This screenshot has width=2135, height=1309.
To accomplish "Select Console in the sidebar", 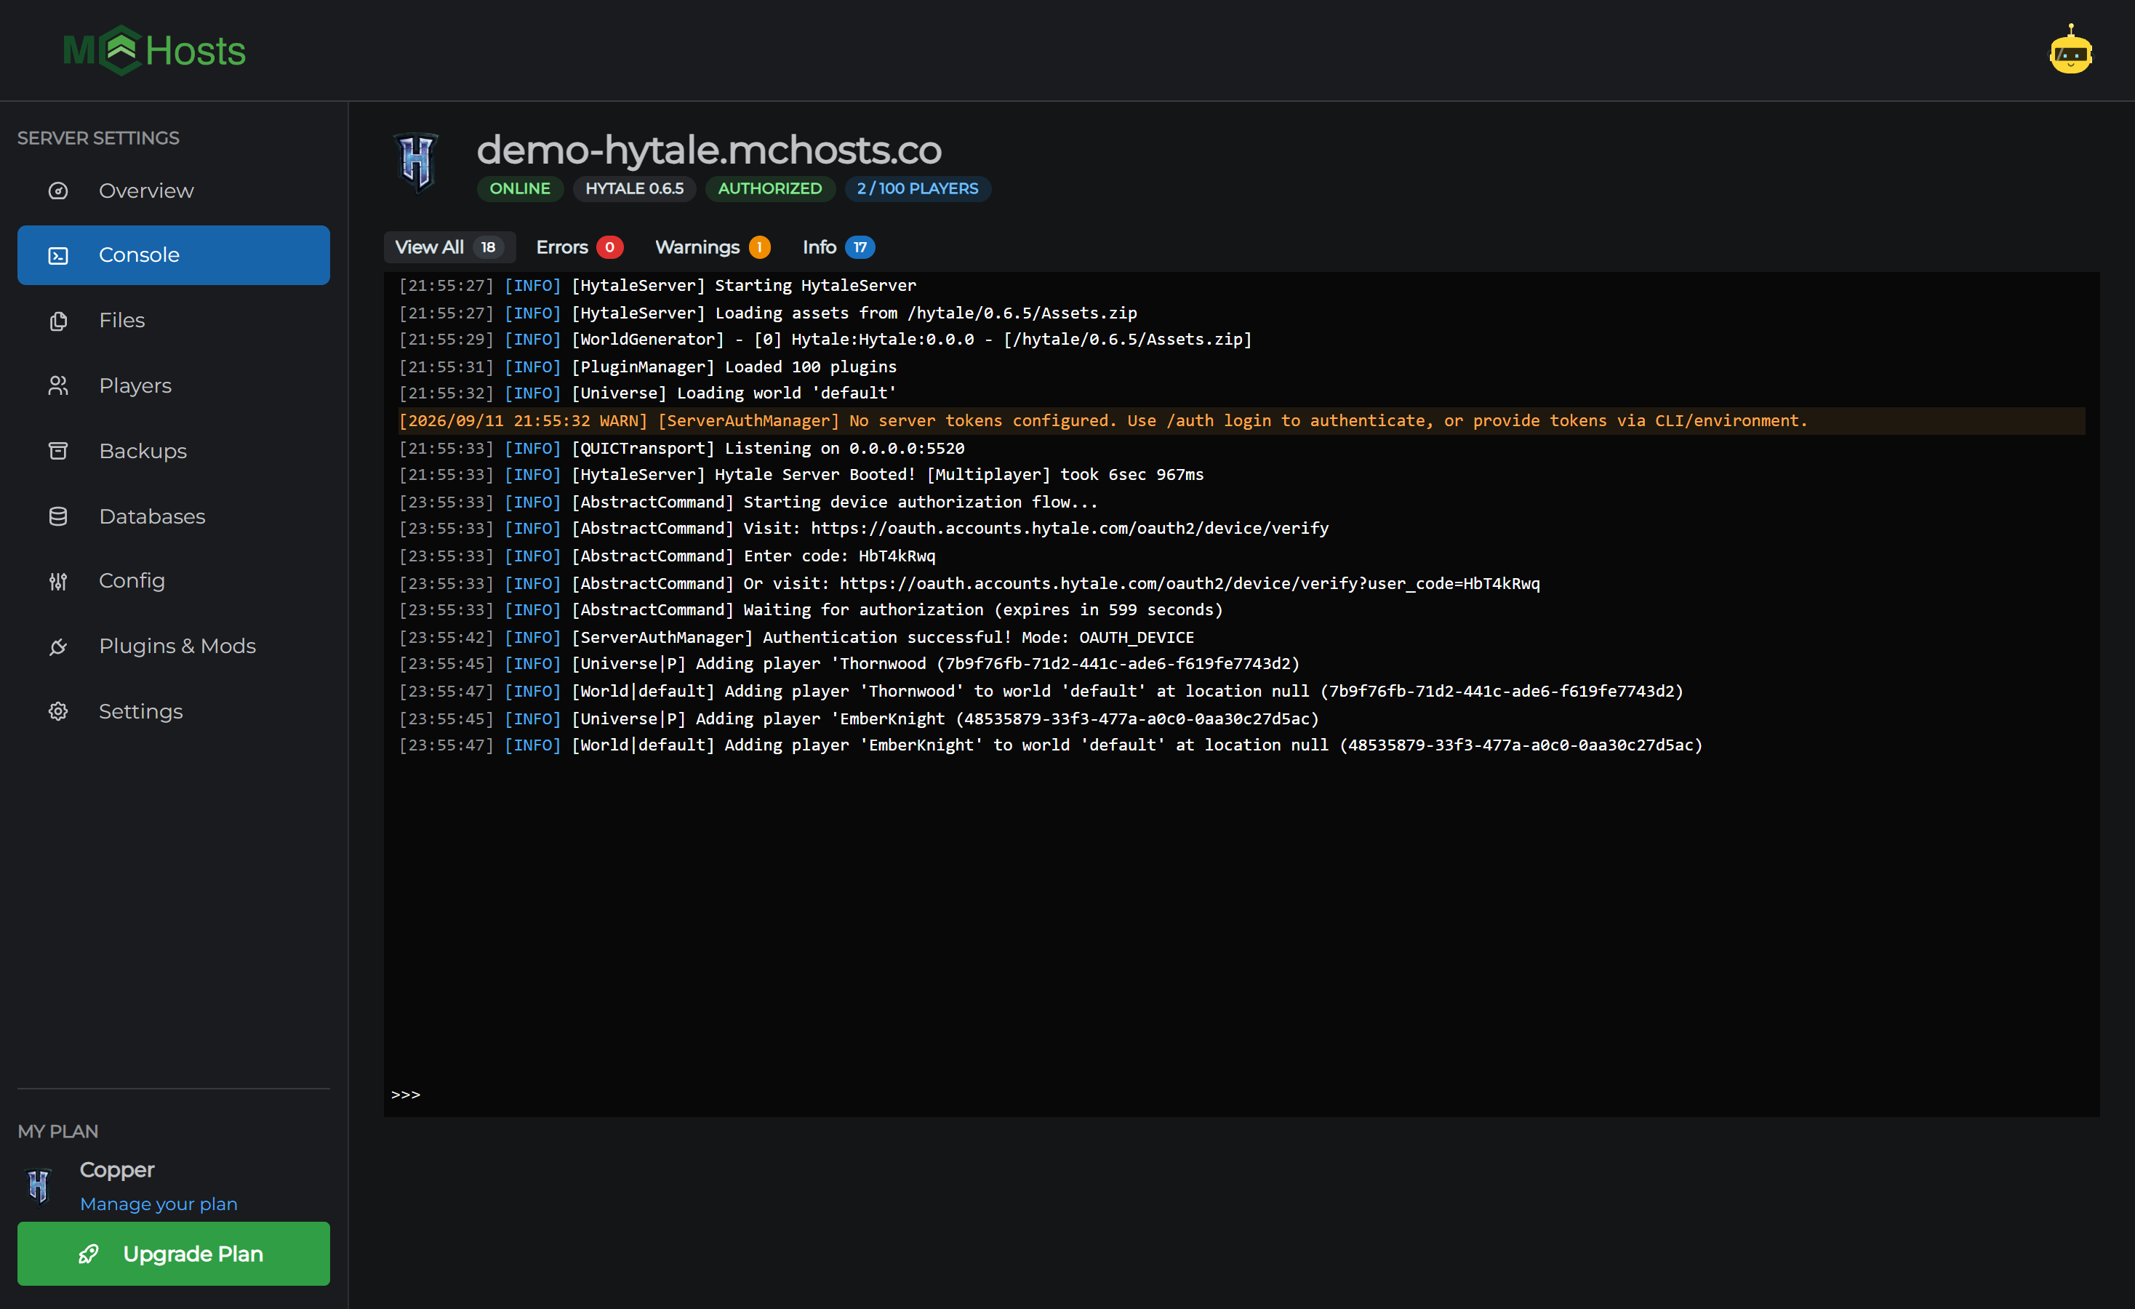I will coord(173,255).
